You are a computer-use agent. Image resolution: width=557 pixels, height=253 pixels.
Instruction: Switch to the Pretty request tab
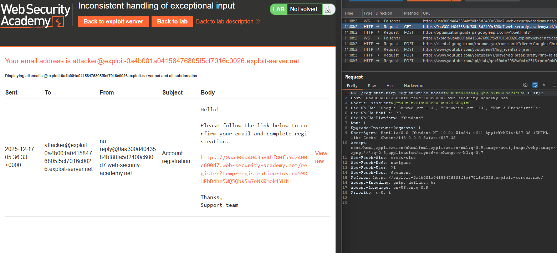pos(352,86)
